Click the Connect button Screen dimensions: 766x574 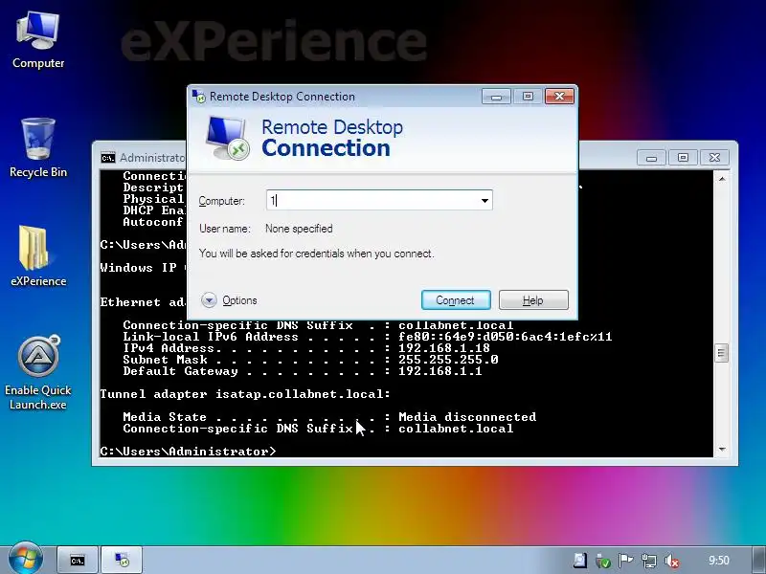pos(456,300)
